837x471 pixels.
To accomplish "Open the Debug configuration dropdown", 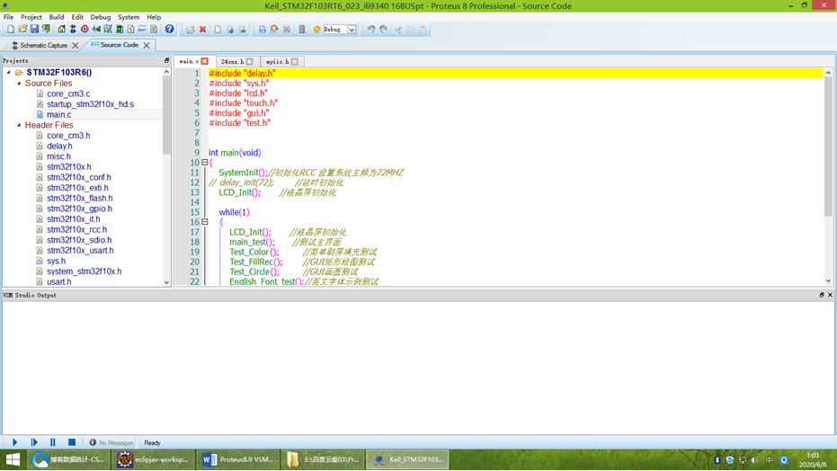I will click(x=352, y=30).
